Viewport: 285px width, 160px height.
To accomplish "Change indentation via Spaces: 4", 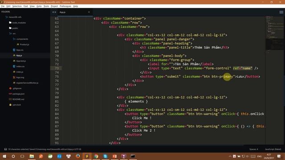I will tap(254, 149).
